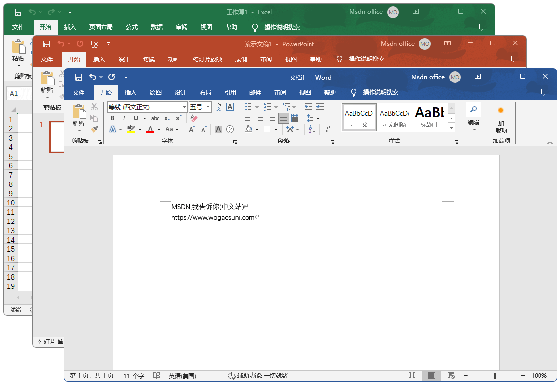Screen dimensions: 560x385
Task: Decrease paragraph indent in Word
Action: (x=309, y=107)
